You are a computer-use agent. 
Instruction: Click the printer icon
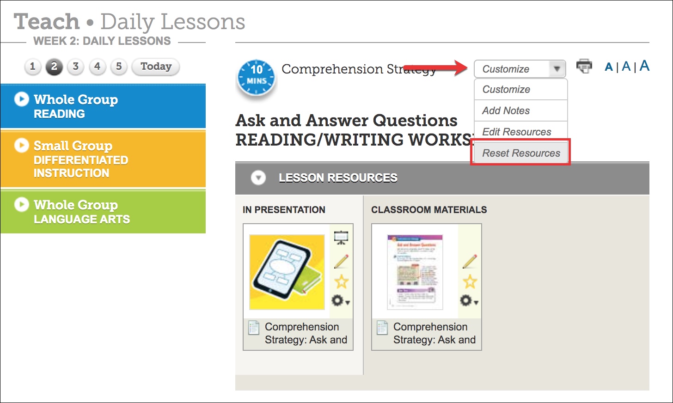point(584,66)
